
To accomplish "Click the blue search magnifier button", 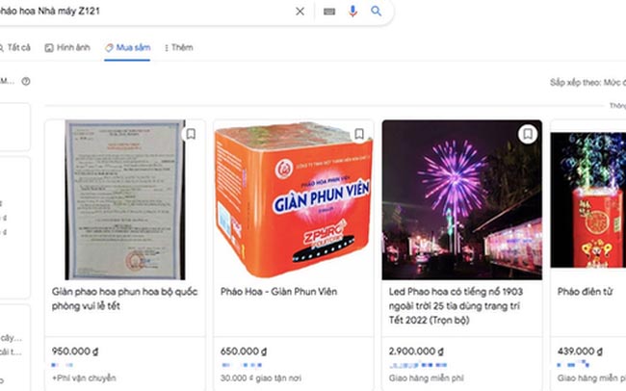I will click(377, 12).
